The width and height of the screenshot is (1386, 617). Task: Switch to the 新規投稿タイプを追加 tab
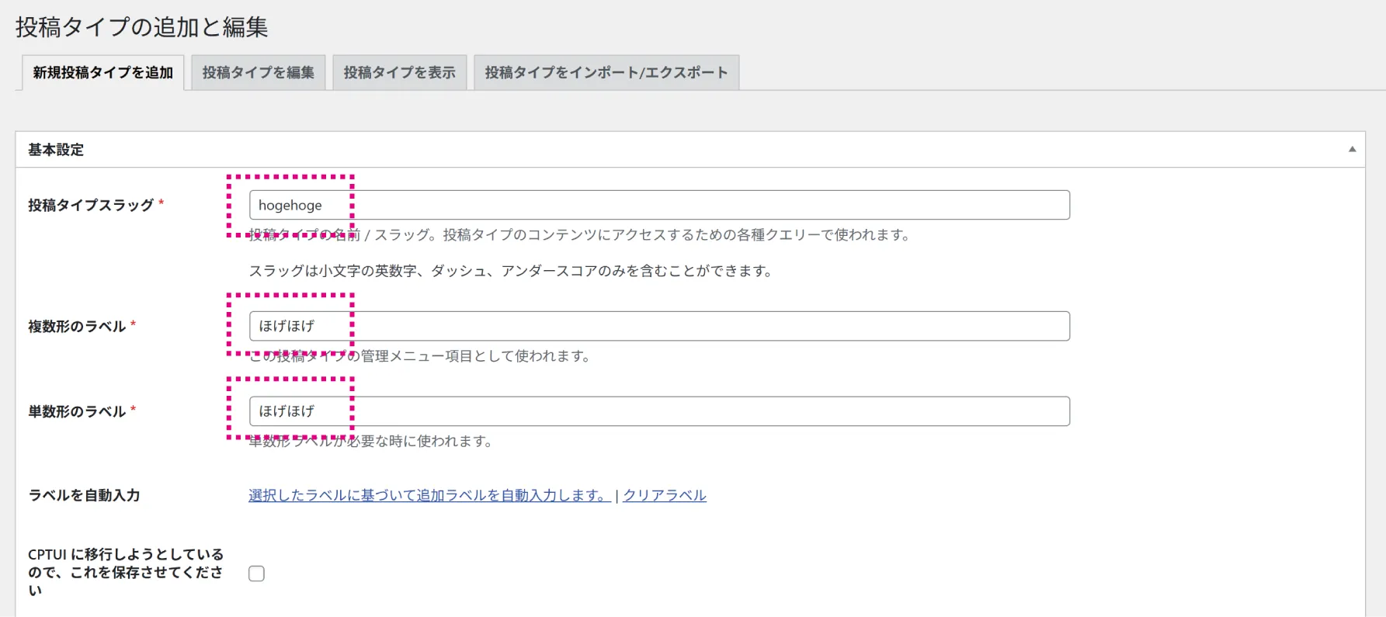(x=102, y=72)
